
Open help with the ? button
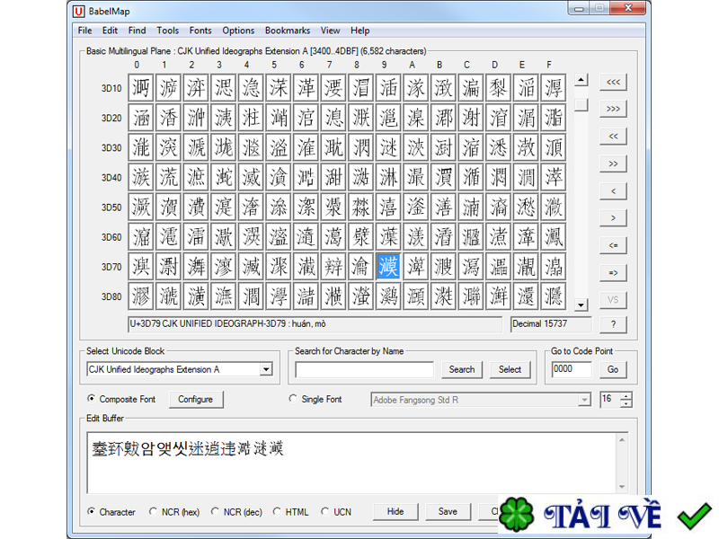point(613,324)
